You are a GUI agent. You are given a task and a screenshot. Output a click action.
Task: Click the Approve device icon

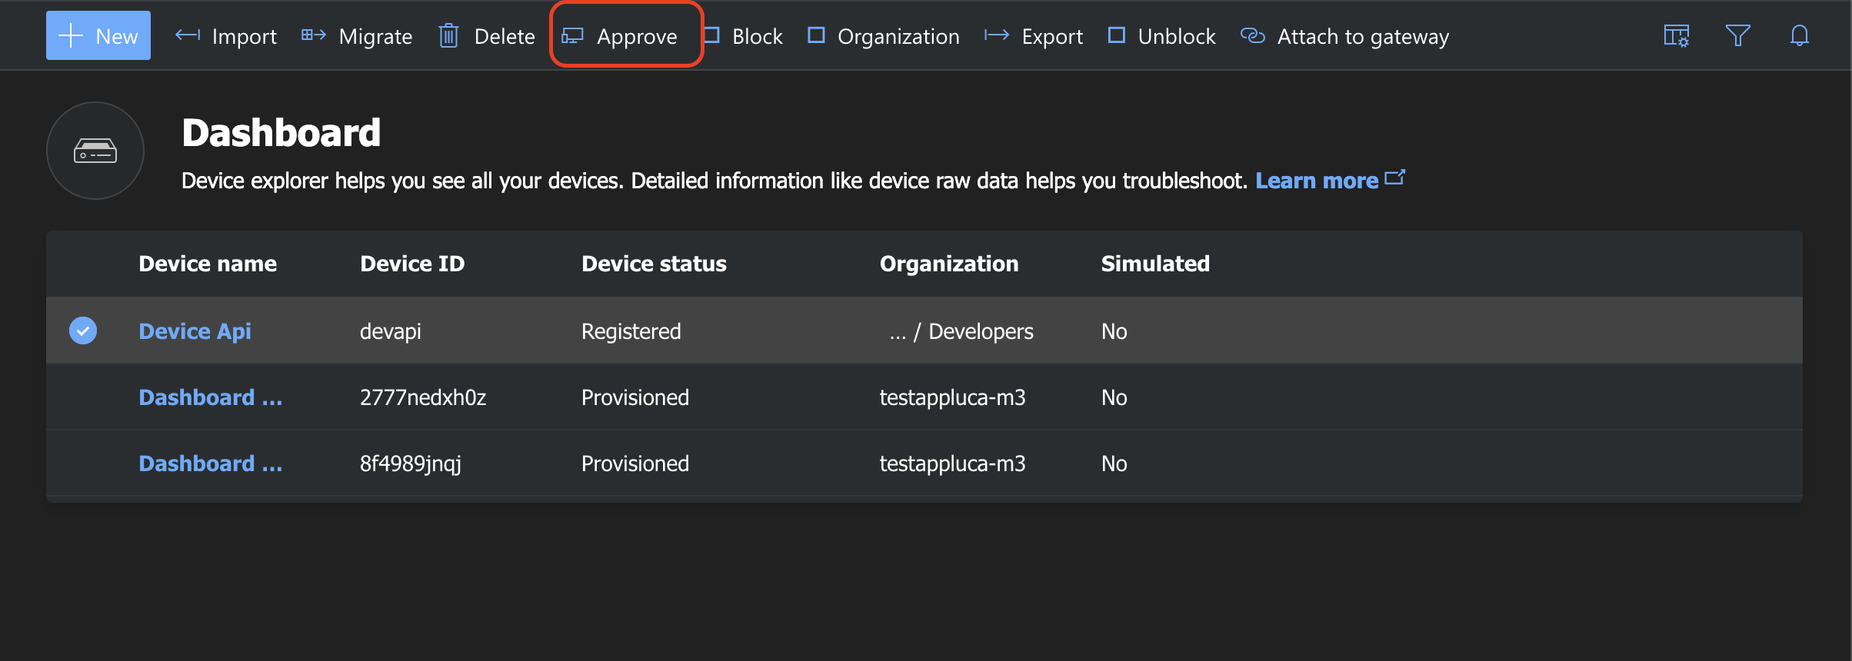[572, 36]
